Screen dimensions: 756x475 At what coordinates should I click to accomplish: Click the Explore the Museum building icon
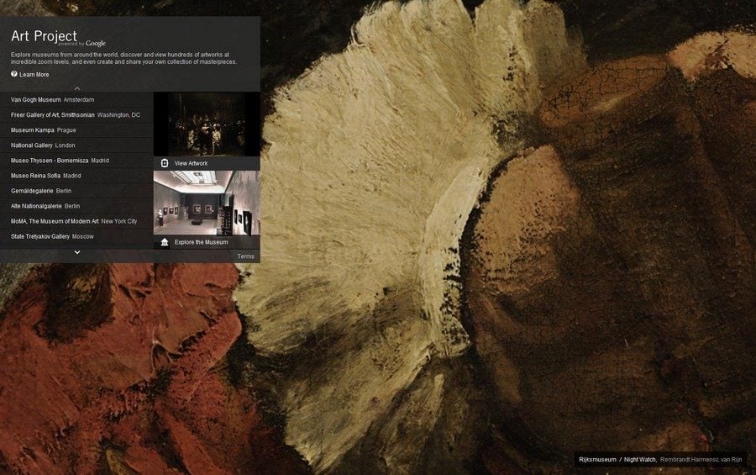pyautogui.click(x=165, y=242)
